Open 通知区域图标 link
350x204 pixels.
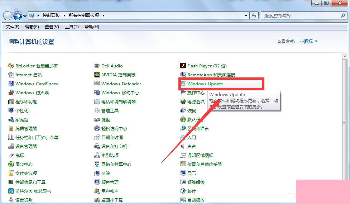click(x=200, y=155)
